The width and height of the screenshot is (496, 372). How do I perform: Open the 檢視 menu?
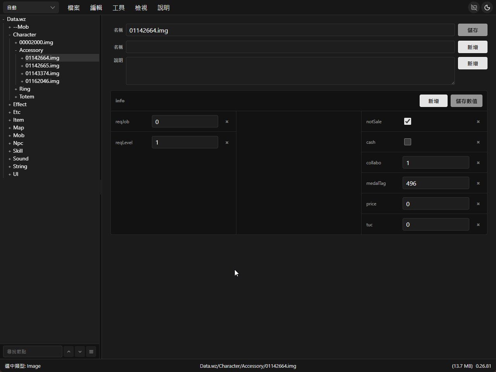[x=141, y=8]
